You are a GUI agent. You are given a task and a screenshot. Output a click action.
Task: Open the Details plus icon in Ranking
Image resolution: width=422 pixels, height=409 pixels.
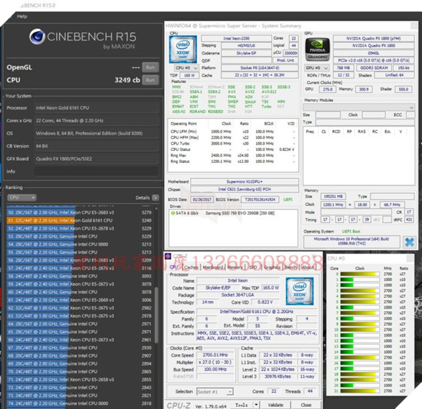pyautogui.click(x=155, y=198)
